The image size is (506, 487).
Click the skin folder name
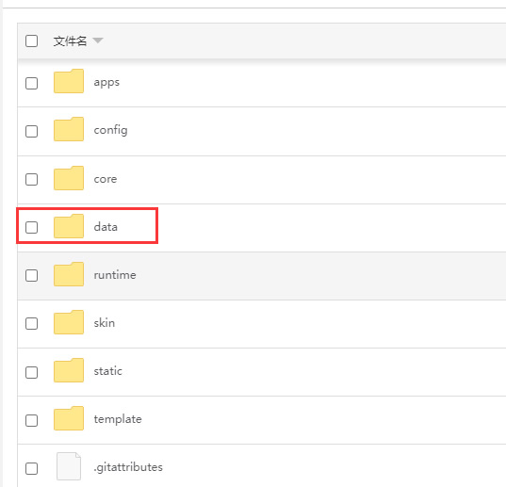[105, 322]
